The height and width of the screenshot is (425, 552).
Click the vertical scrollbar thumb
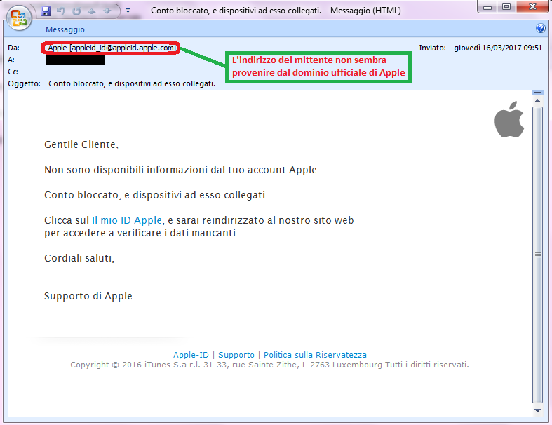537,255
